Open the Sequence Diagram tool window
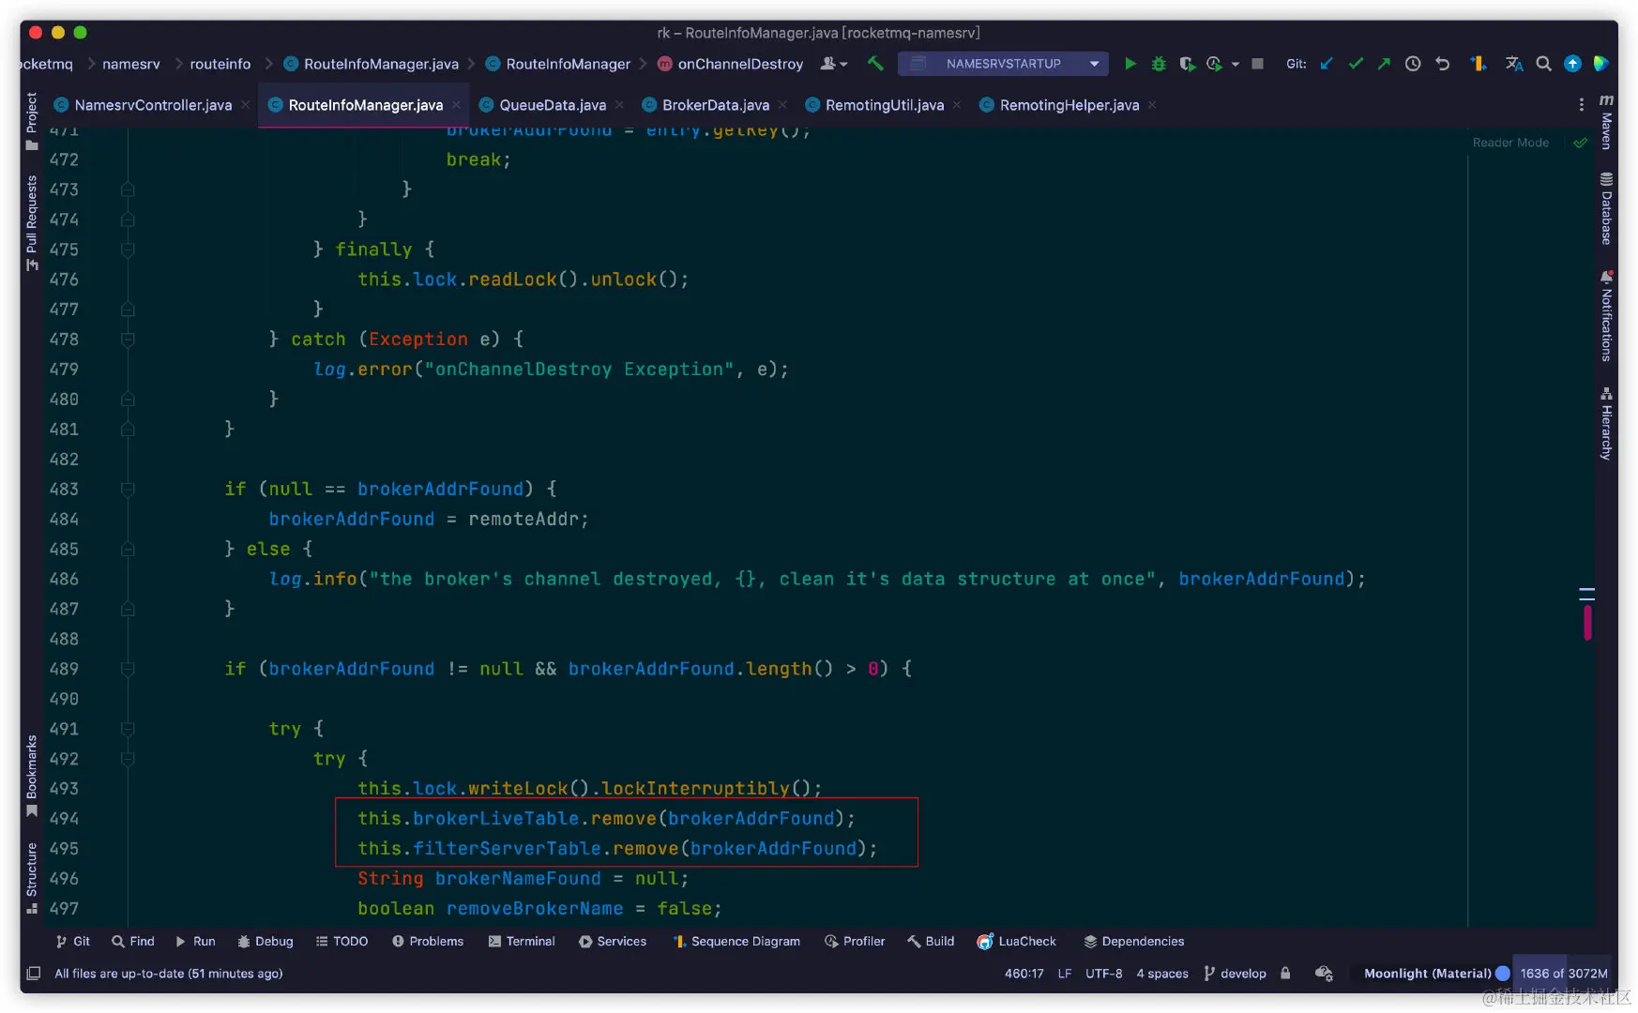 pos(736,942)
